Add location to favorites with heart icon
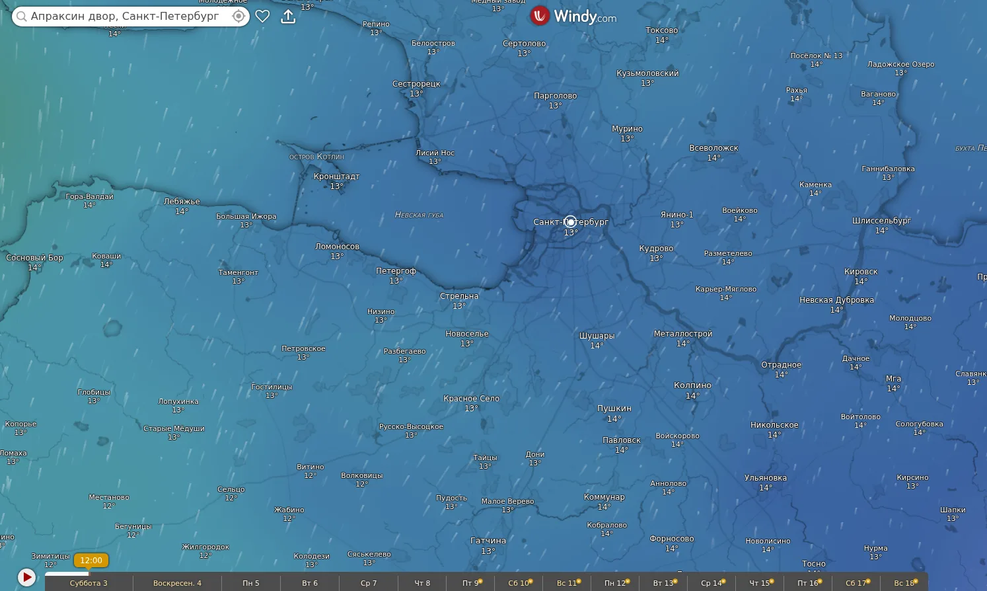This screenshot has width=987, height=591. pyautogui.click(x=262, y=17)
